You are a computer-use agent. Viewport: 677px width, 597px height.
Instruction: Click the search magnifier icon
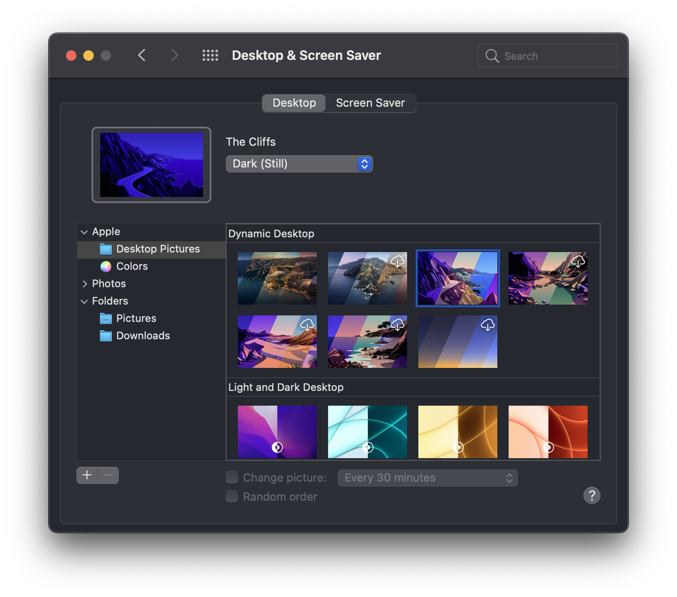(x=492, y=56)
